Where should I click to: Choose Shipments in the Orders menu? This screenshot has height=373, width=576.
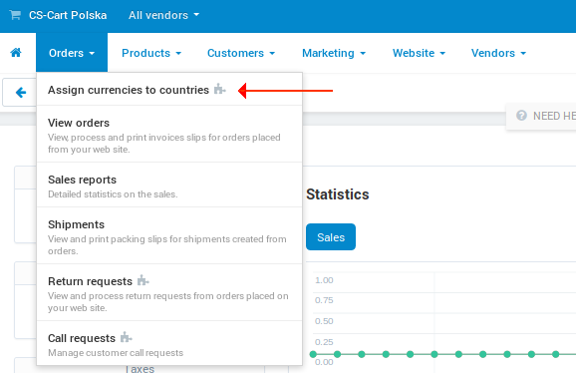tap(169, 235)
